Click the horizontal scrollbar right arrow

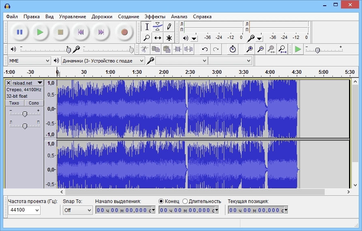pyautogui.click(x=348, y=192)
